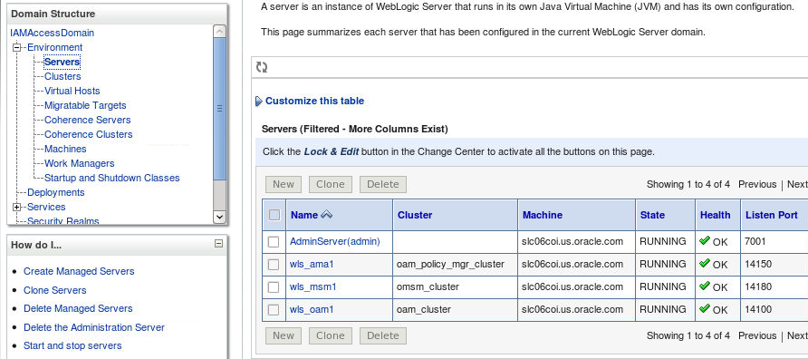The height and width of the screenshot is (359, 808).
Task: Click green health checkmark for wls_ama1 row
Action: [705, 263]
